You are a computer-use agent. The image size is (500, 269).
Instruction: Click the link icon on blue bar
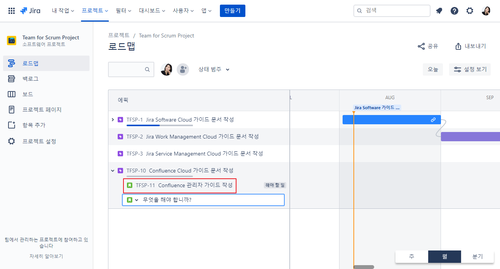click(x=433, y=120)
